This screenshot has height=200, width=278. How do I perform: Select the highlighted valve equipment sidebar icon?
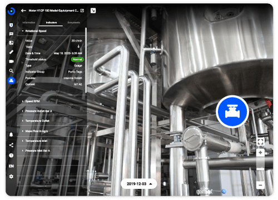[11, 80]
